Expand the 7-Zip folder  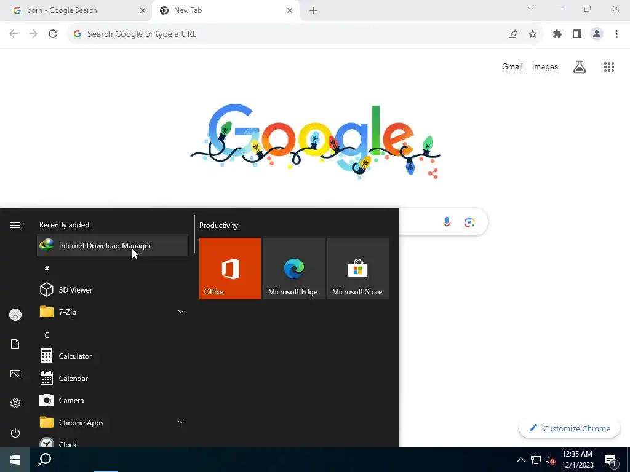coord(113,312)
